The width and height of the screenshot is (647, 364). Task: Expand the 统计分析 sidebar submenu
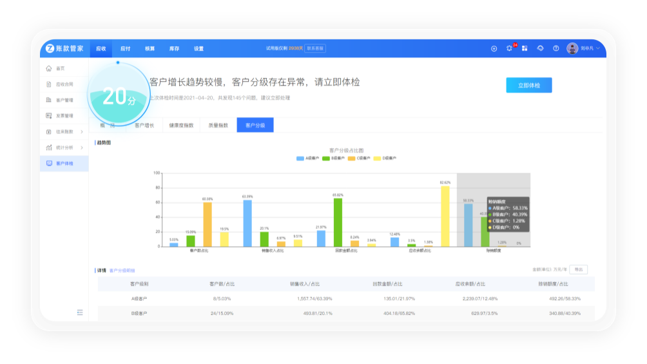(x=82, y=148)
